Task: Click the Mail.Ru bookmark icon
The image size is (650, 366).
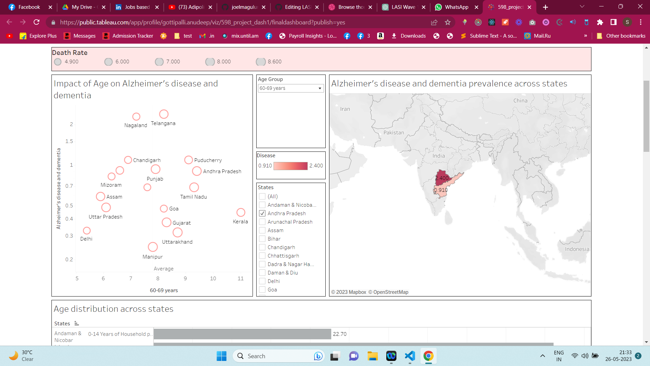Action: point(528,36)
